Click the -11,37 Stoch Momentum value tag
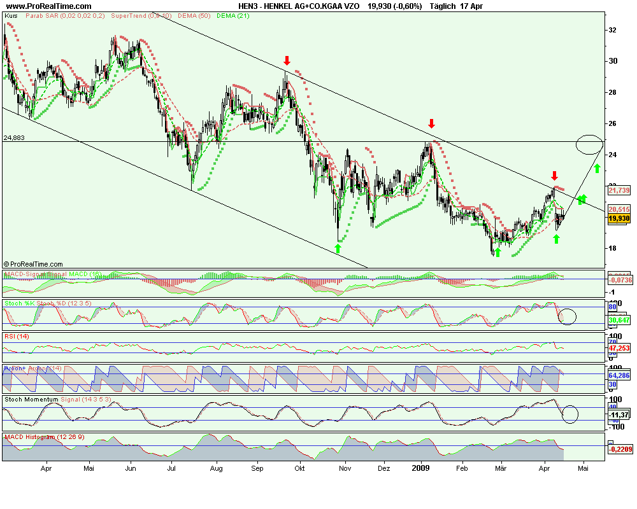The height and width of the screenshot is (509, 637). 620,415
